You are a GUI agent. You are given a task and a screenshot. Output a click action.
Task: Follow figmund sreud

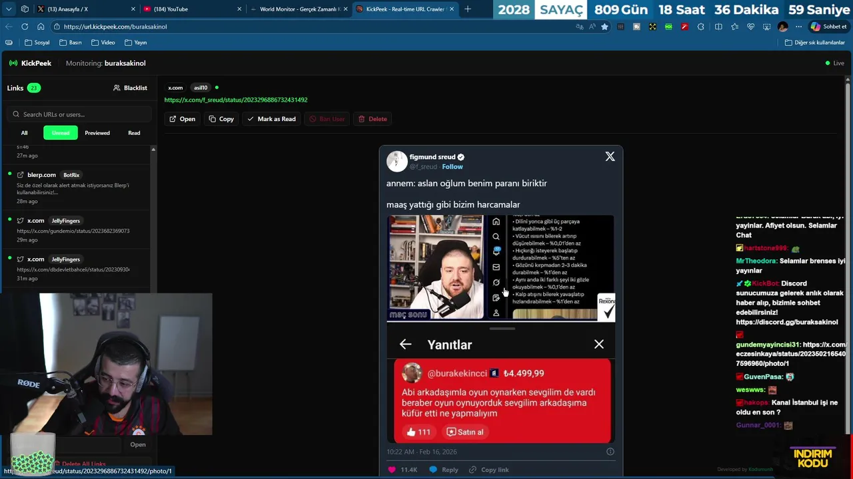coord(452,167)
